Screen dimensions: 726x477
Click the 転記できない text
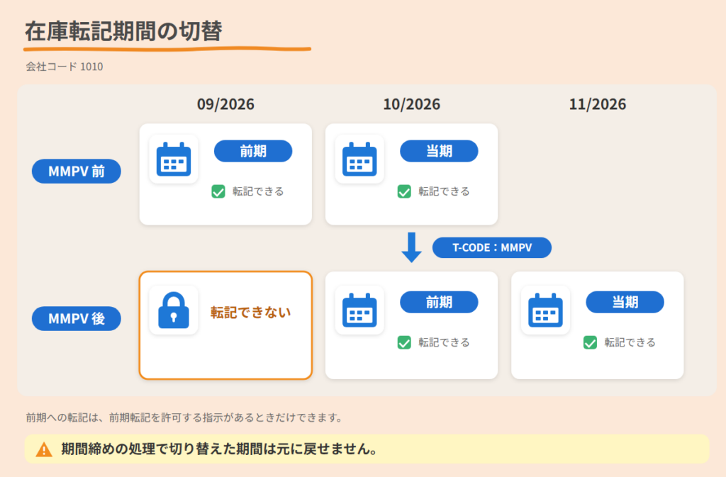point(250,313)
